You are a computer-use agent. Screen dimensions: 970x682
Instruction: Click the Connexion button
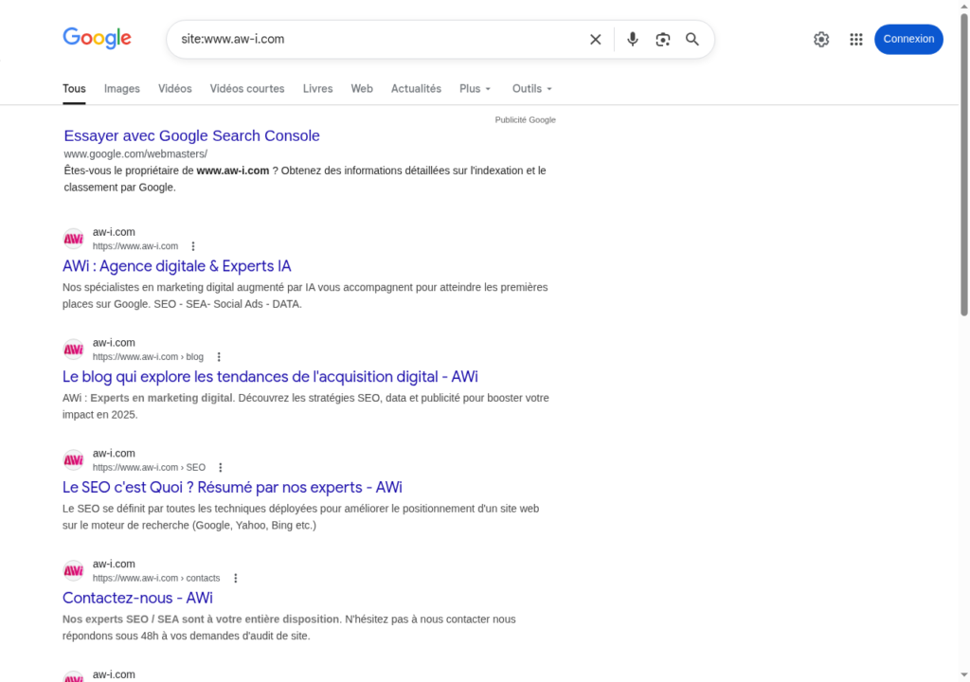click(908, 40)
